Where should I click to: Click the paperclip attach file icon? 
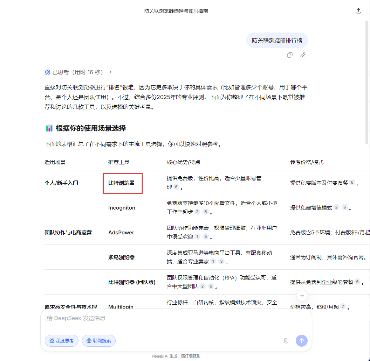pos(286,340)
